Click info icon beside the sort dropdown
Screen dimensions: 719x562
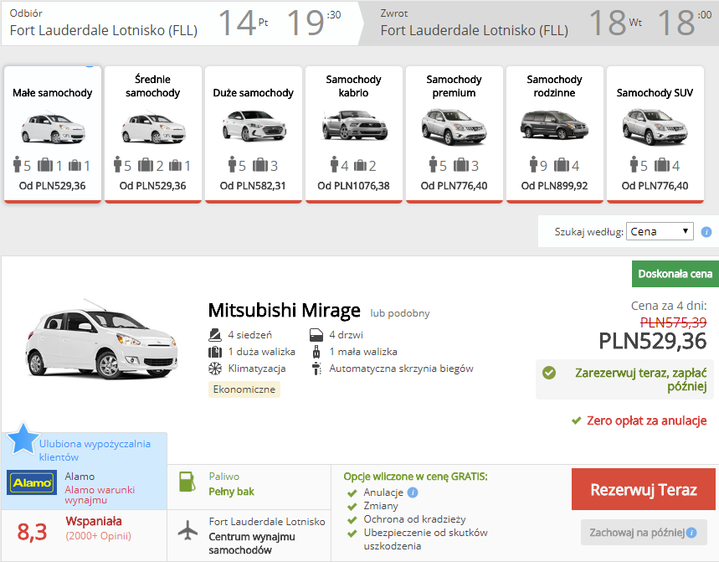tap(706, 232)
